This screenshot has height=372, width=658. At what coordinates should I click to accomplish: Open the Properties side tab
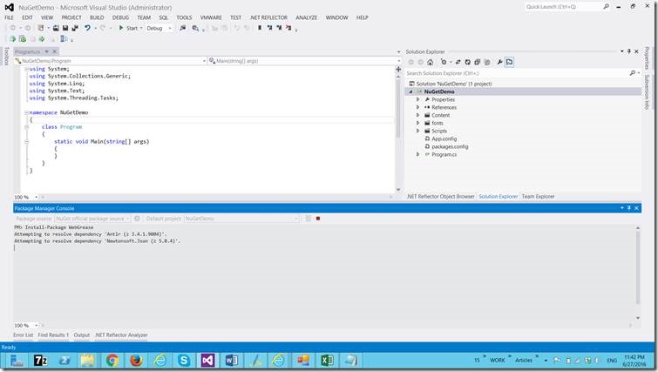[647, 58]
